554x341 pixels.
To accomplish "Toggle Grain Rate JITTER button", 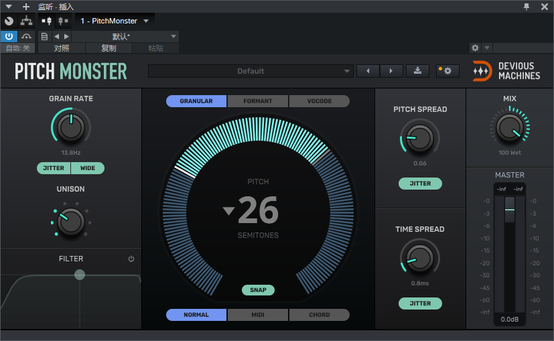I will [x=54, y=168].
